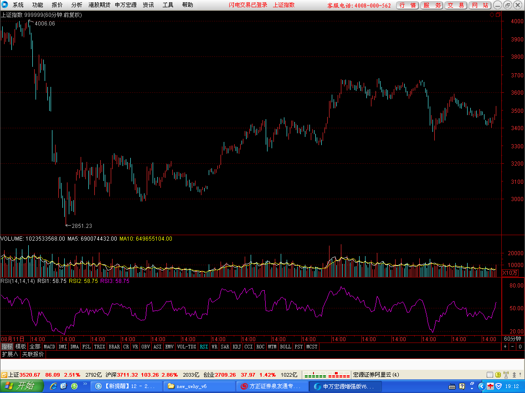Click the signal tower icon in status bar
The height and width of the screenshot is (393, 525).
[506, 375]
